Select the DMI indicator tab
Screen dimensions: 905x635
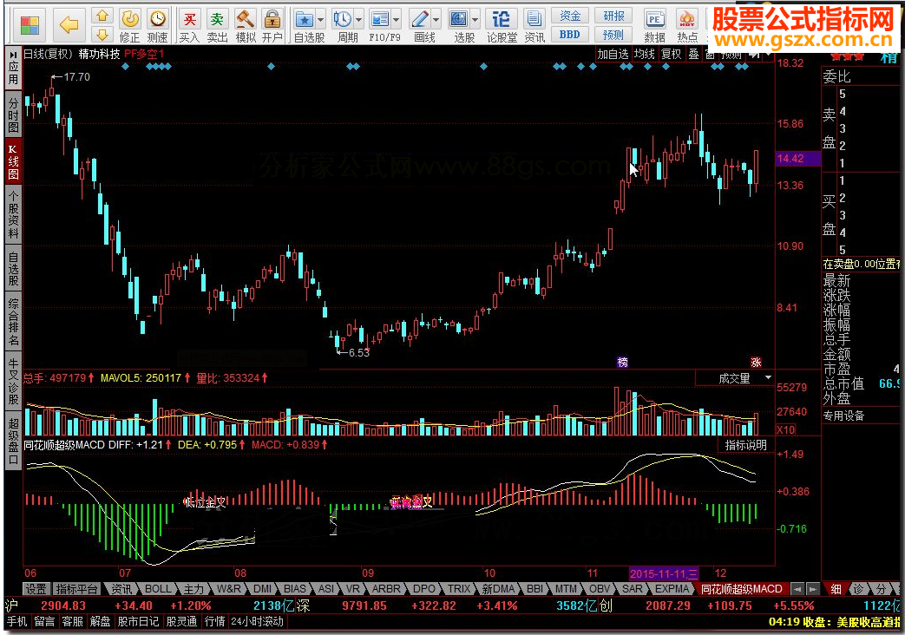pos(263,589)
